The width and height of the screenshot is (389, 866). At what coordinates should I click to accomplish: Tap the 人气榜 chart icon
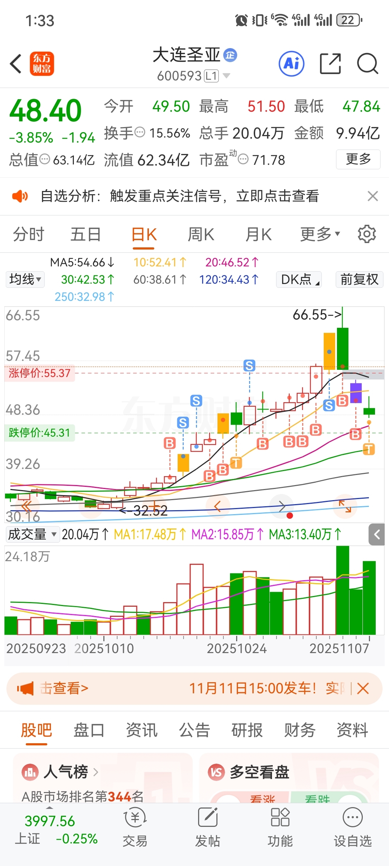(30, 772)
